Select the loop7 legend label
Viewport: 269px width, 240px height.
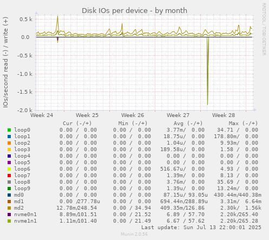click(x=22, y=176)
